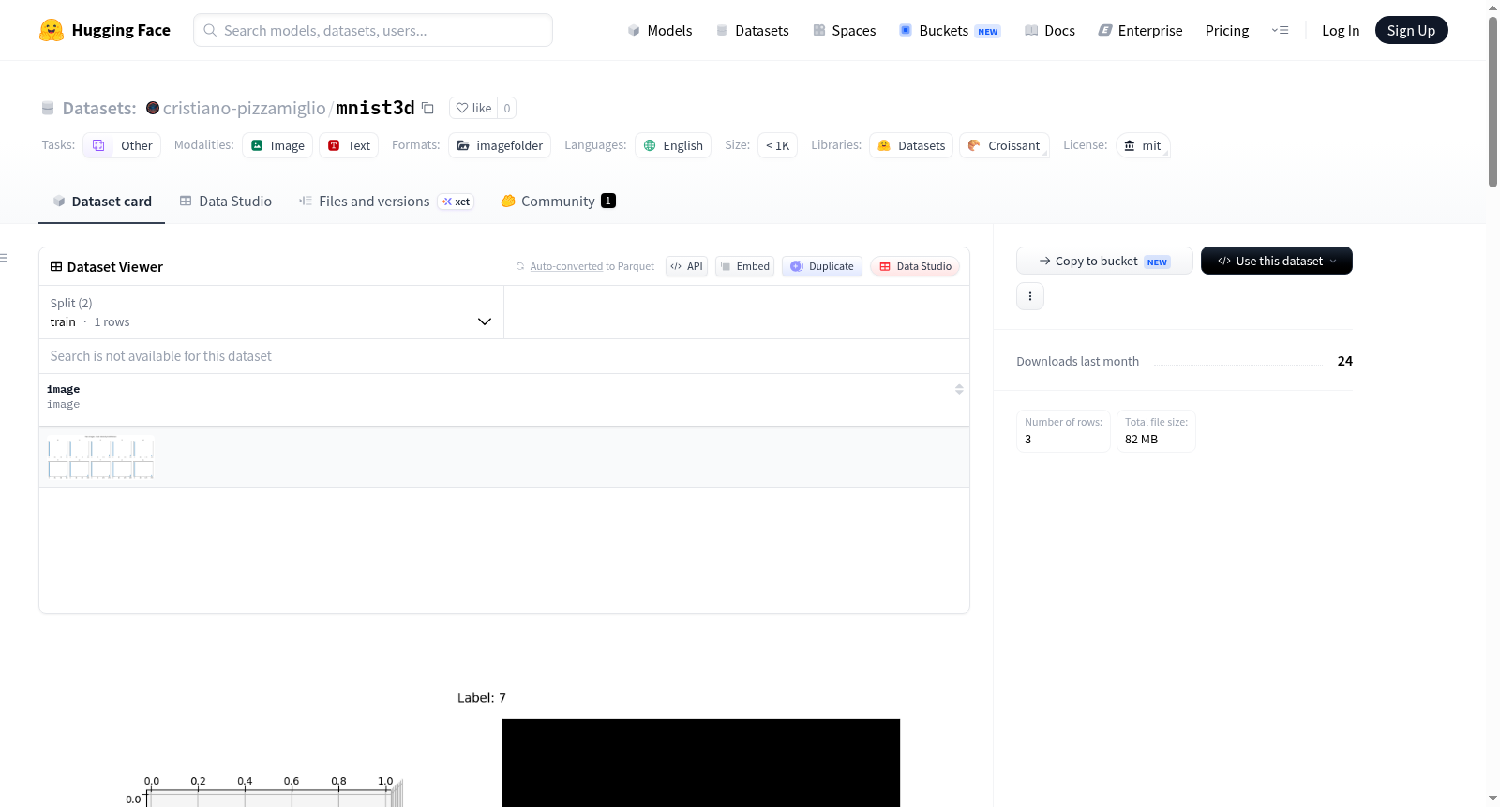The width and height of the screenshot is (1500, 807).
Task: Click the cristiano-pizzamiglio author link
Action: tap(245, 108)
